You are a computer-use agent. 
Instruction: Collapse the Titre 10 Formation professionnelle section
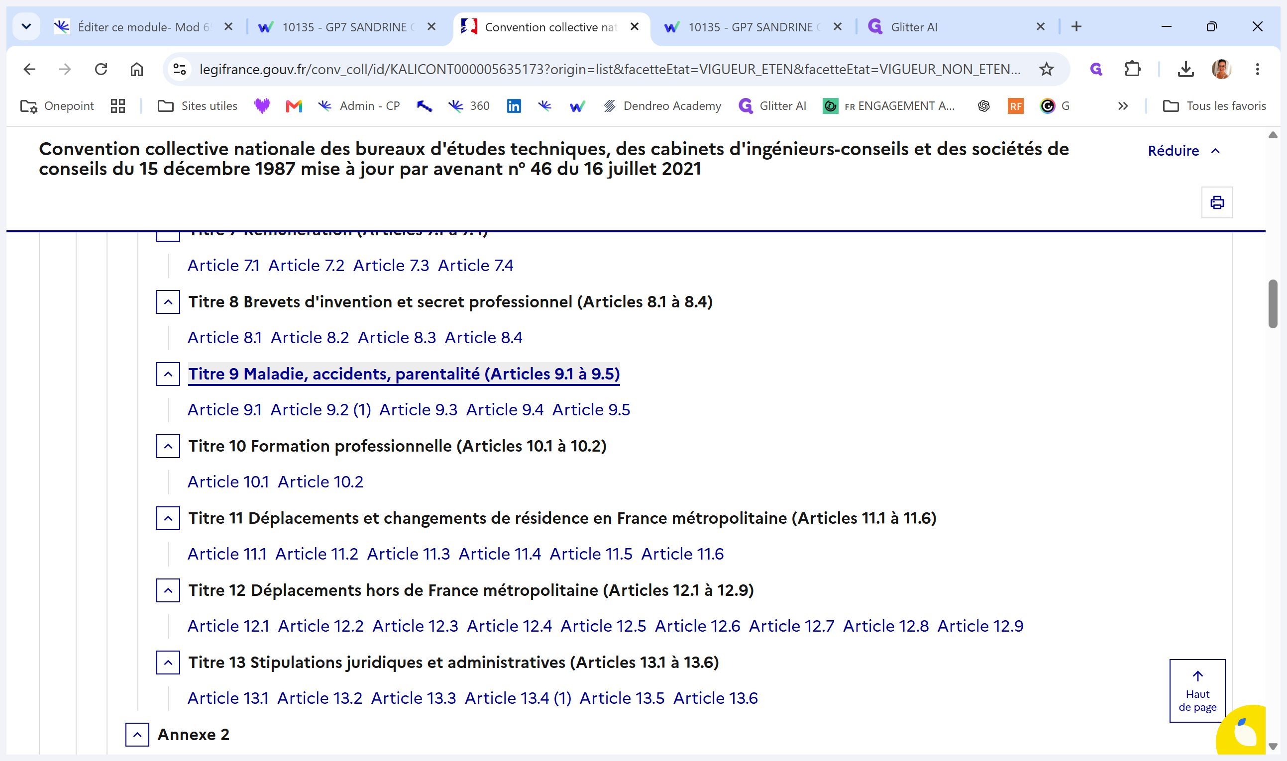click(x=168, y=446)
